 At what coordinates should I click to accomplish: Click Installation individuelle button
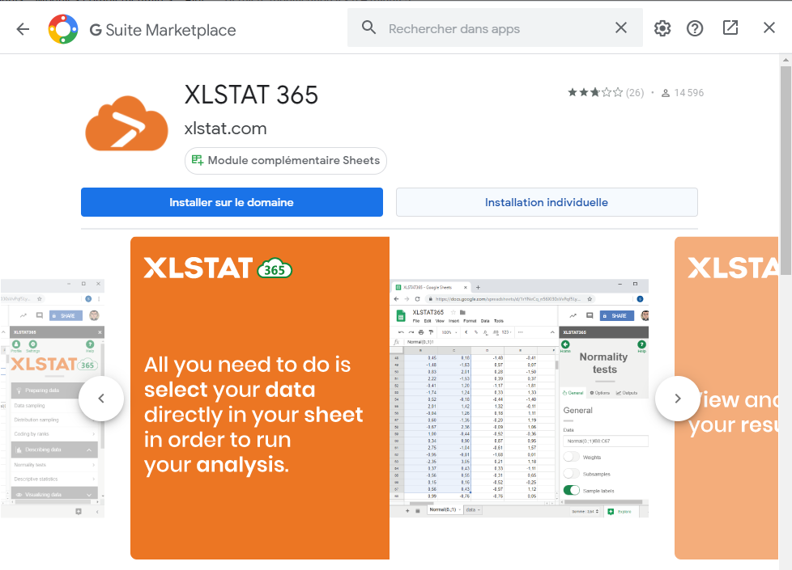[x=547, y=202]
